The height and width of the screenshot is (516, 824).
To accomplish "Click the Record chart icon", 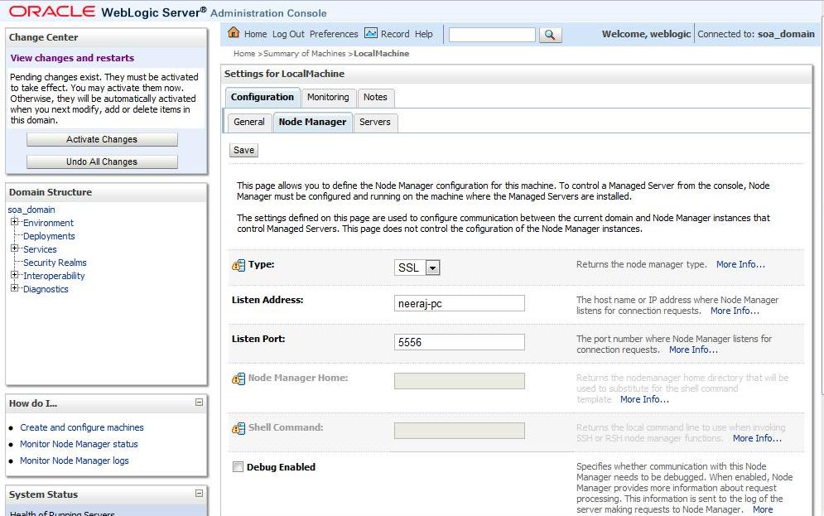I will click(370, 33).
